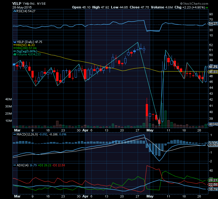Click the 'Volume 4.8M' header value
Viewport: 218px width, 199px height.
click(x=162, y=7)
